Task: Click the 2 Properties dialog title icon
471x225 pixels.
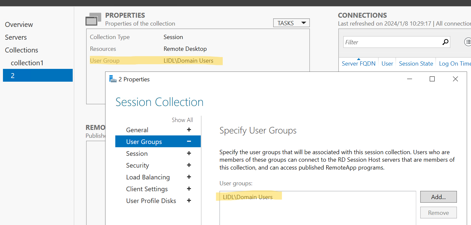Action: (113, 79)
